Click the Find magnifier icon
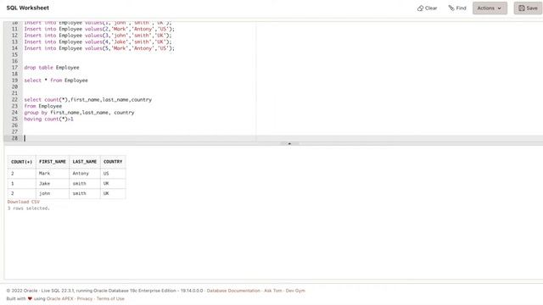Image resolution: width=543 pixels, height=305 pixels. pos(451,8)
